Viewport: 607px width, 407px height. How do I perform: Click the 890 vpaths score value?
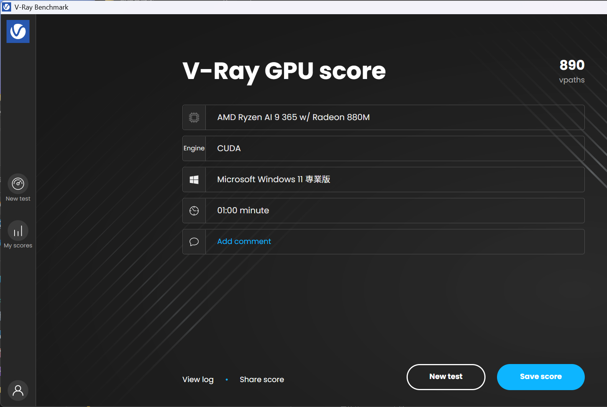pos(572,65)
